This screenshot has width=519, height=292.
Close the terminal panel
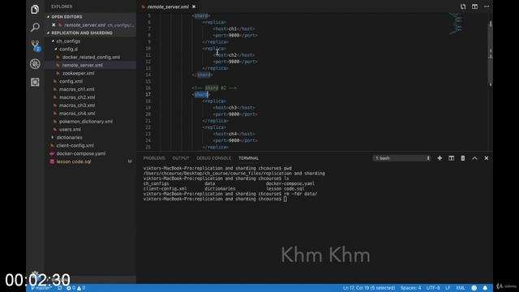(x=487, y=158)
